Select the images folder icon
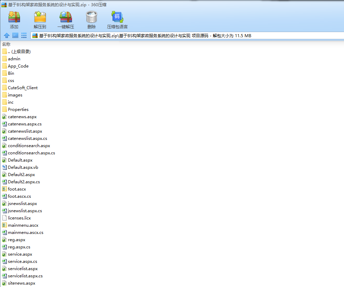 (x=4, y=95)
